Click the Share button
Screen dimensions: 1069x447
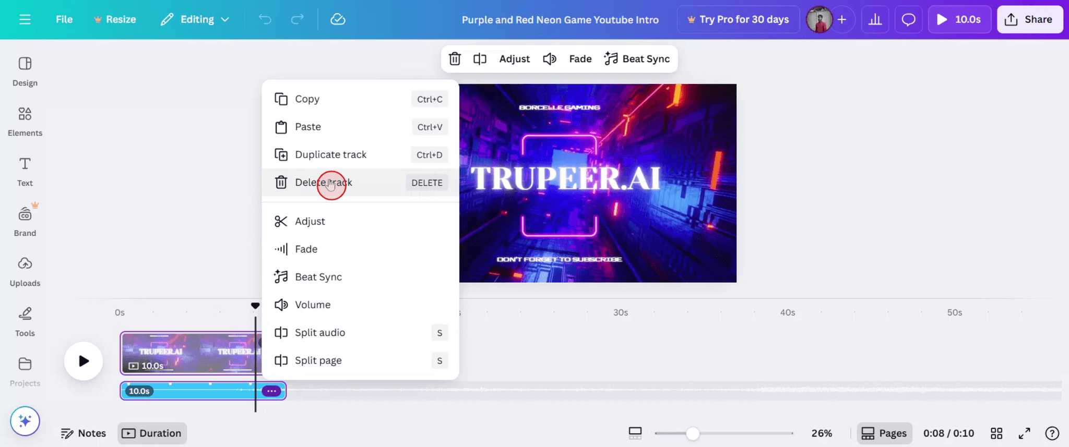point(1030,19)
